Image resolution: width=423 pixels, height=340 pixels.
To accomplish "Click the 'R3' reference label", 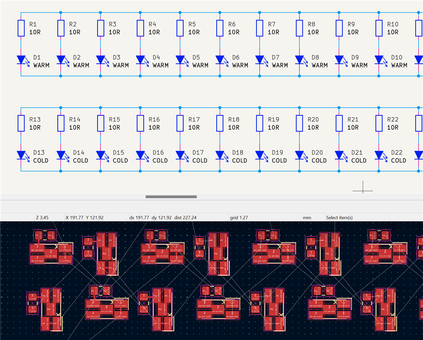I will (x=113, y=24).
